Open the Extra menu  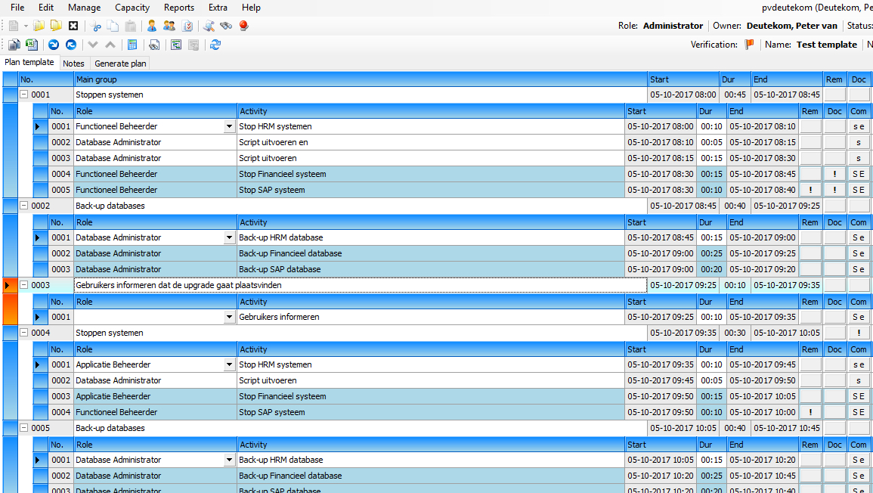pos(218,8)
